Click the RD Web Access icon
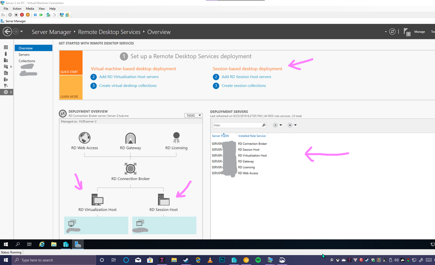Screen dimensions: 435x265 pos(84,138)
